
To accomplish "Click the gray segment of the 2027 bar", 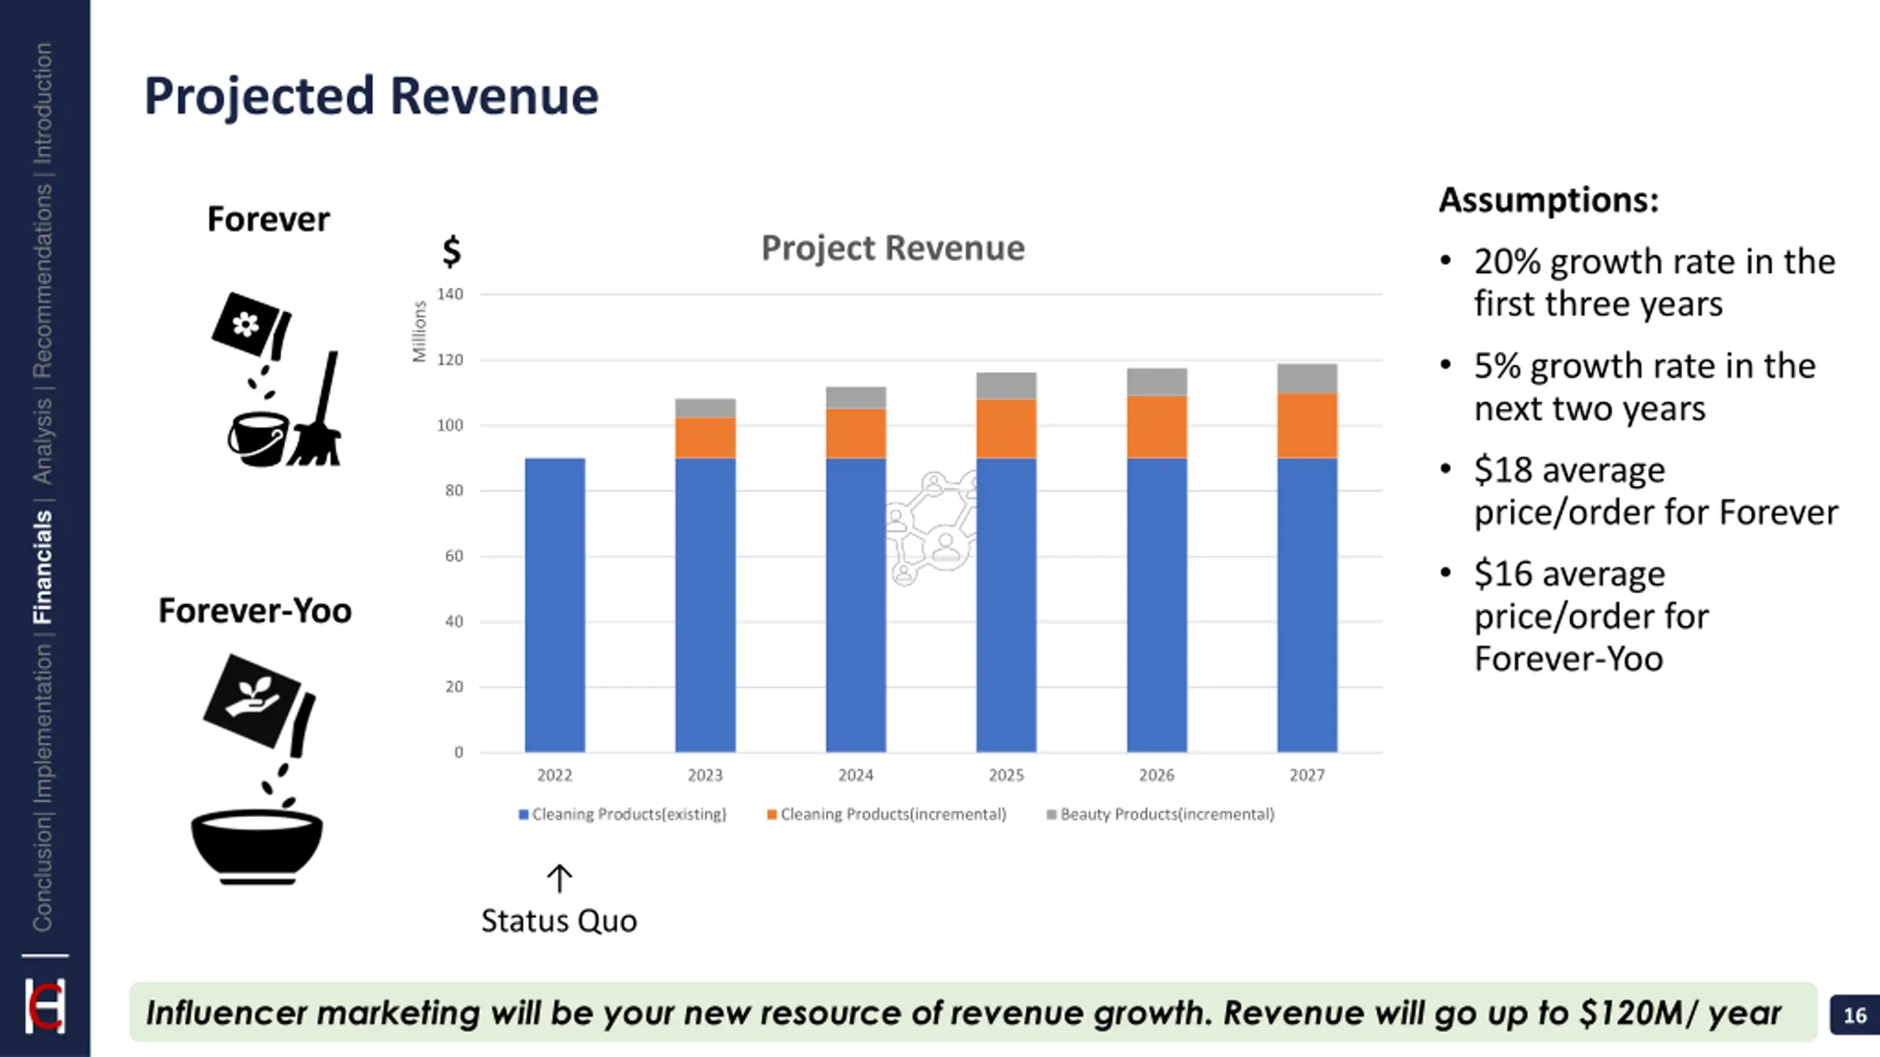I will click(1307, 379).
